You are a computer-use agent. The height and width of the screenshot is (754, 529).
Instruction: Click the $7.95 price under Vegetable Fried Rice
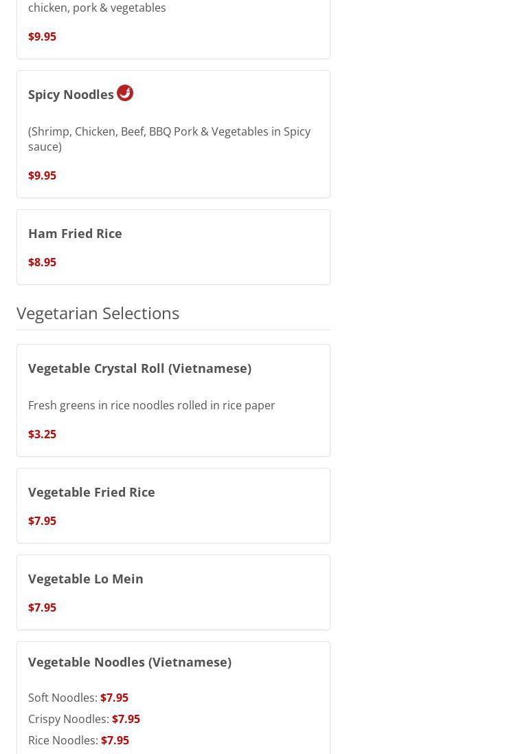42,521
